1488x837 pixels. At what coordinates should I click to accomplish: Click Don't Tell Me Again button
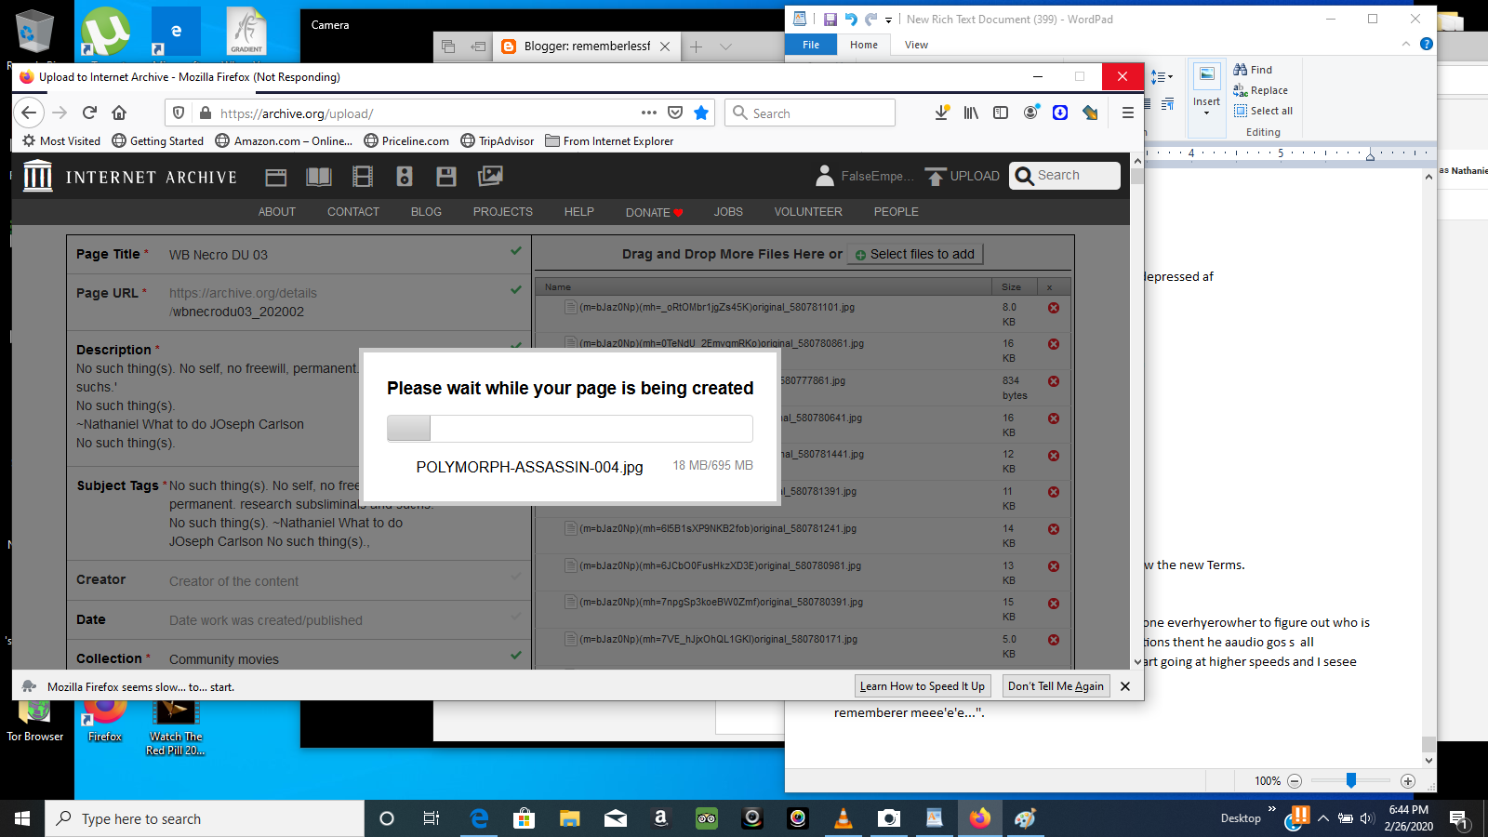[1056, 686]
